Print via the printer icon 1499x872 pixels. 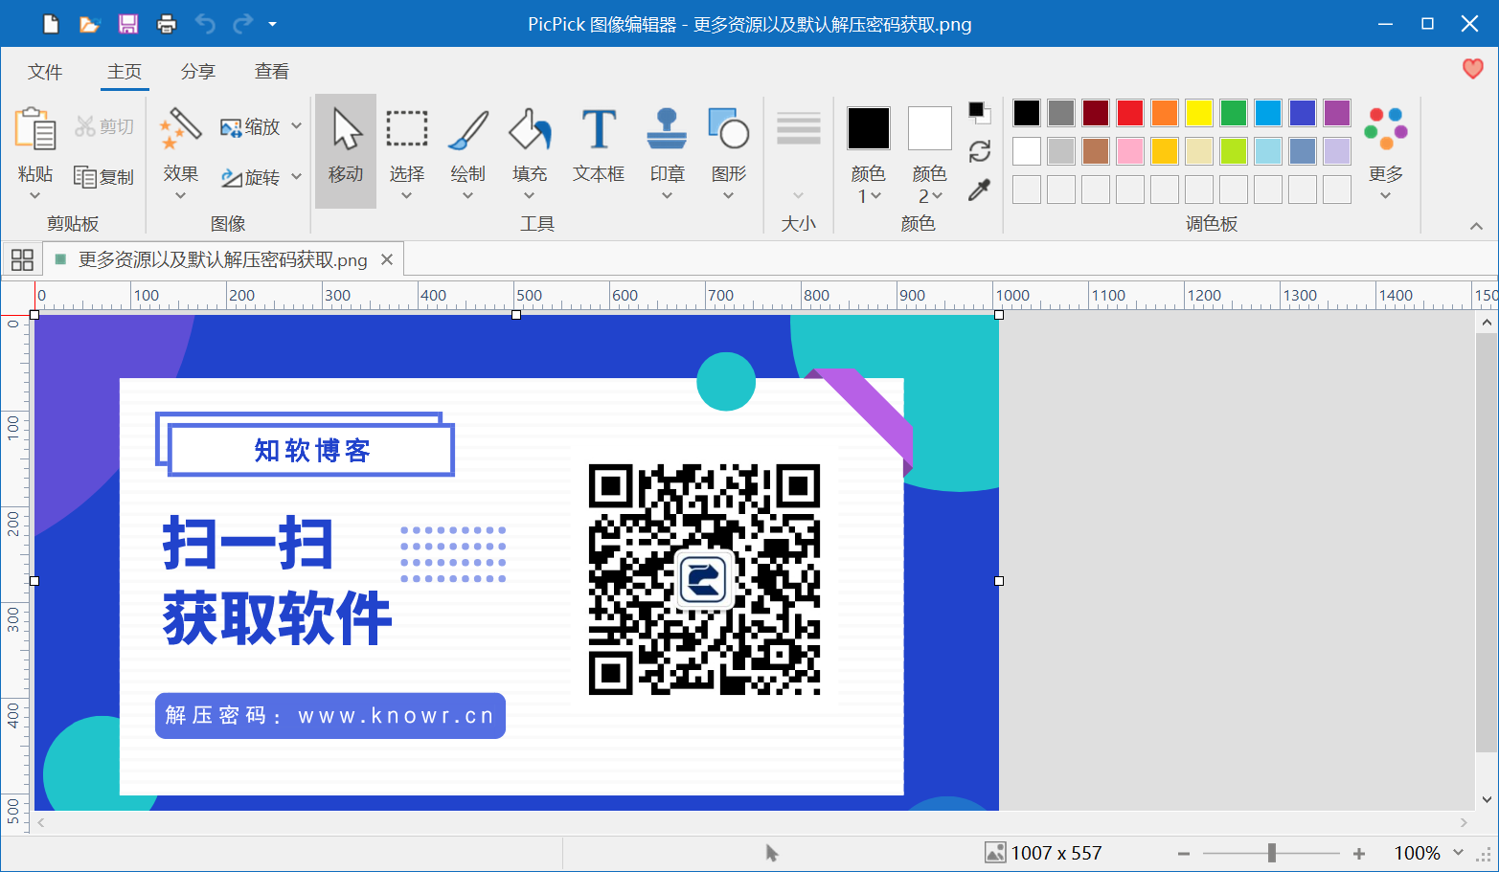tap(167, 24)
